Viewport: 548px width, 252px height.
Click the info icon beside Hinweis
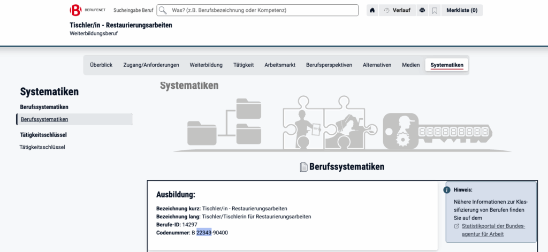click(447, 189)
